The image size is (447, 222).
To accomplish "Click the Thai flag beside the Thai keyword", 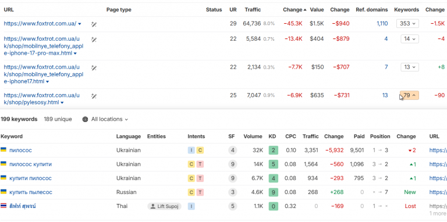I will click(3, 206).
